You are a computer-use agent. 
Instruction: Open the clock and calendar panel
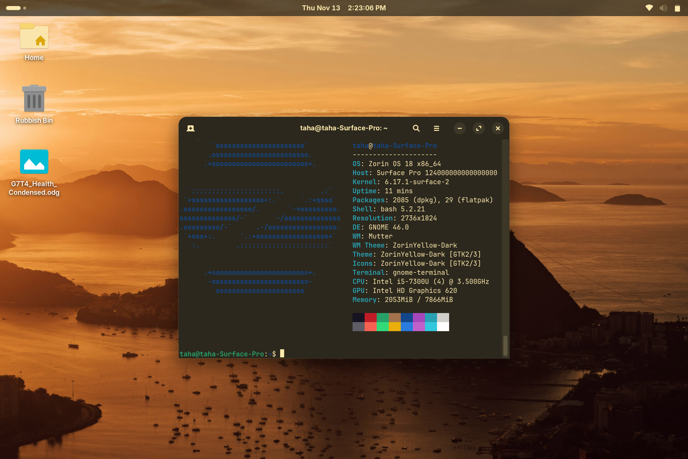click(344, 8)
